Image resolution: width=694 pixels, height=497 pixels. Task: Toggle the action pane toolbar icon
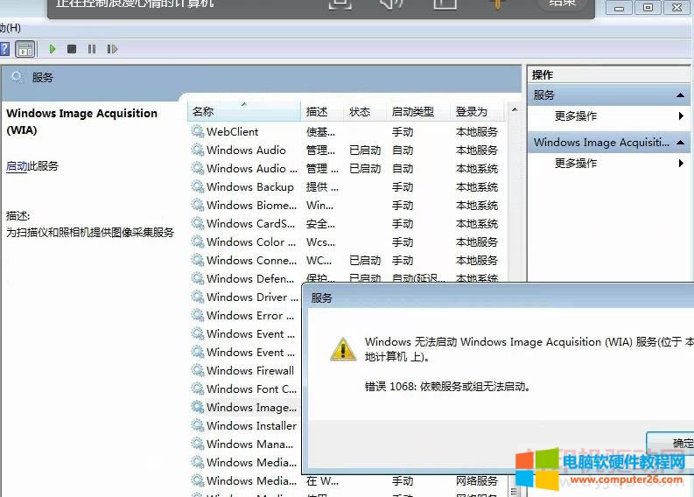(25, 49)
